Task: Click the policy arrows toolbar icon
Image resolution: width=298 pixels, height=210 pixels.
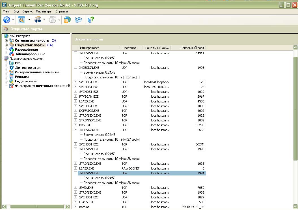Action: (x=38, y=20)
